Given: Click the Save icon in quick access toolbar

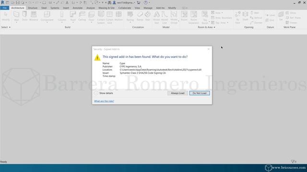Looking at the screenshot, I should click(18, 2).
